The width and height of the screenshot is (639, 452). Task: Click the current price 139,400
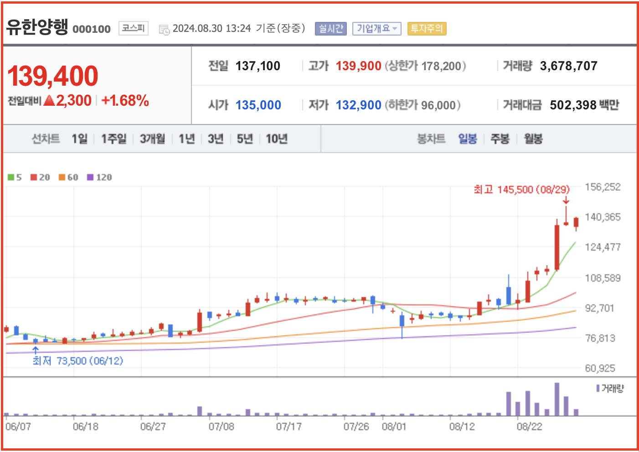tap(53, 76)
